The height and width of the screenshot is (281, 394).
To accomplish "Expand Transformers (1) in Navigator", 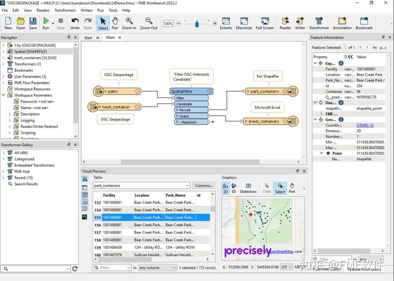I will [x=4, y=64].
